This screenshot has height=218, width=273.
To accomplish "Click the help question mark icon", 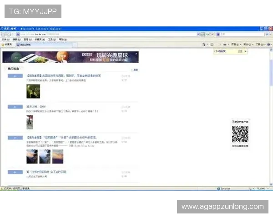I will [x=269, y=45].
